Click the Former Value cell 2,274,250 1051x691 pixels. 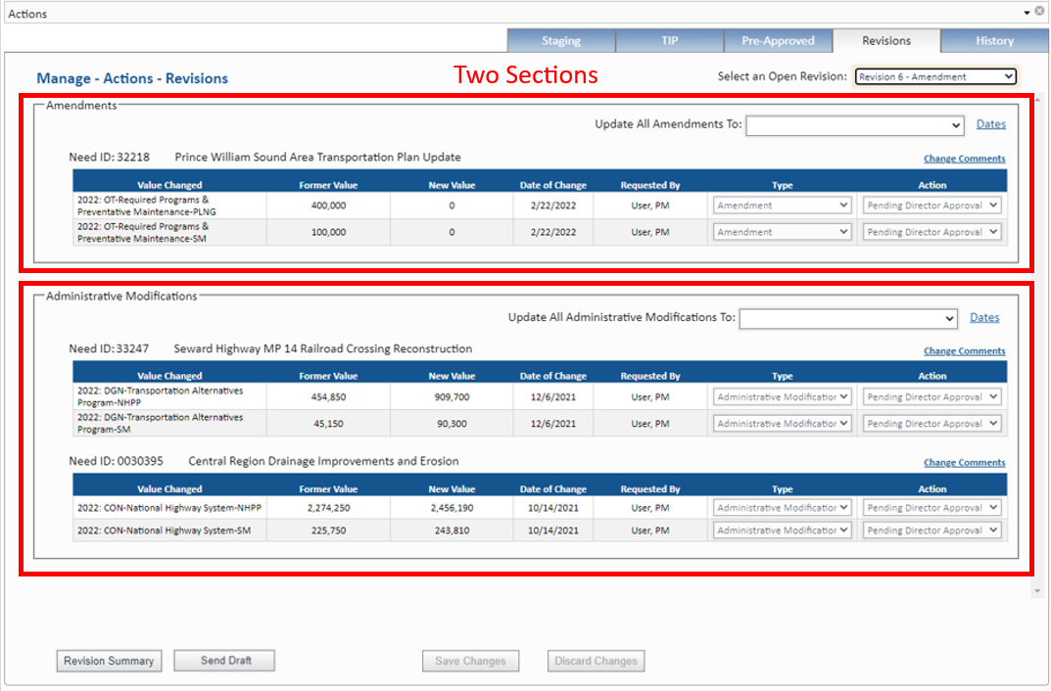point(328,508)
